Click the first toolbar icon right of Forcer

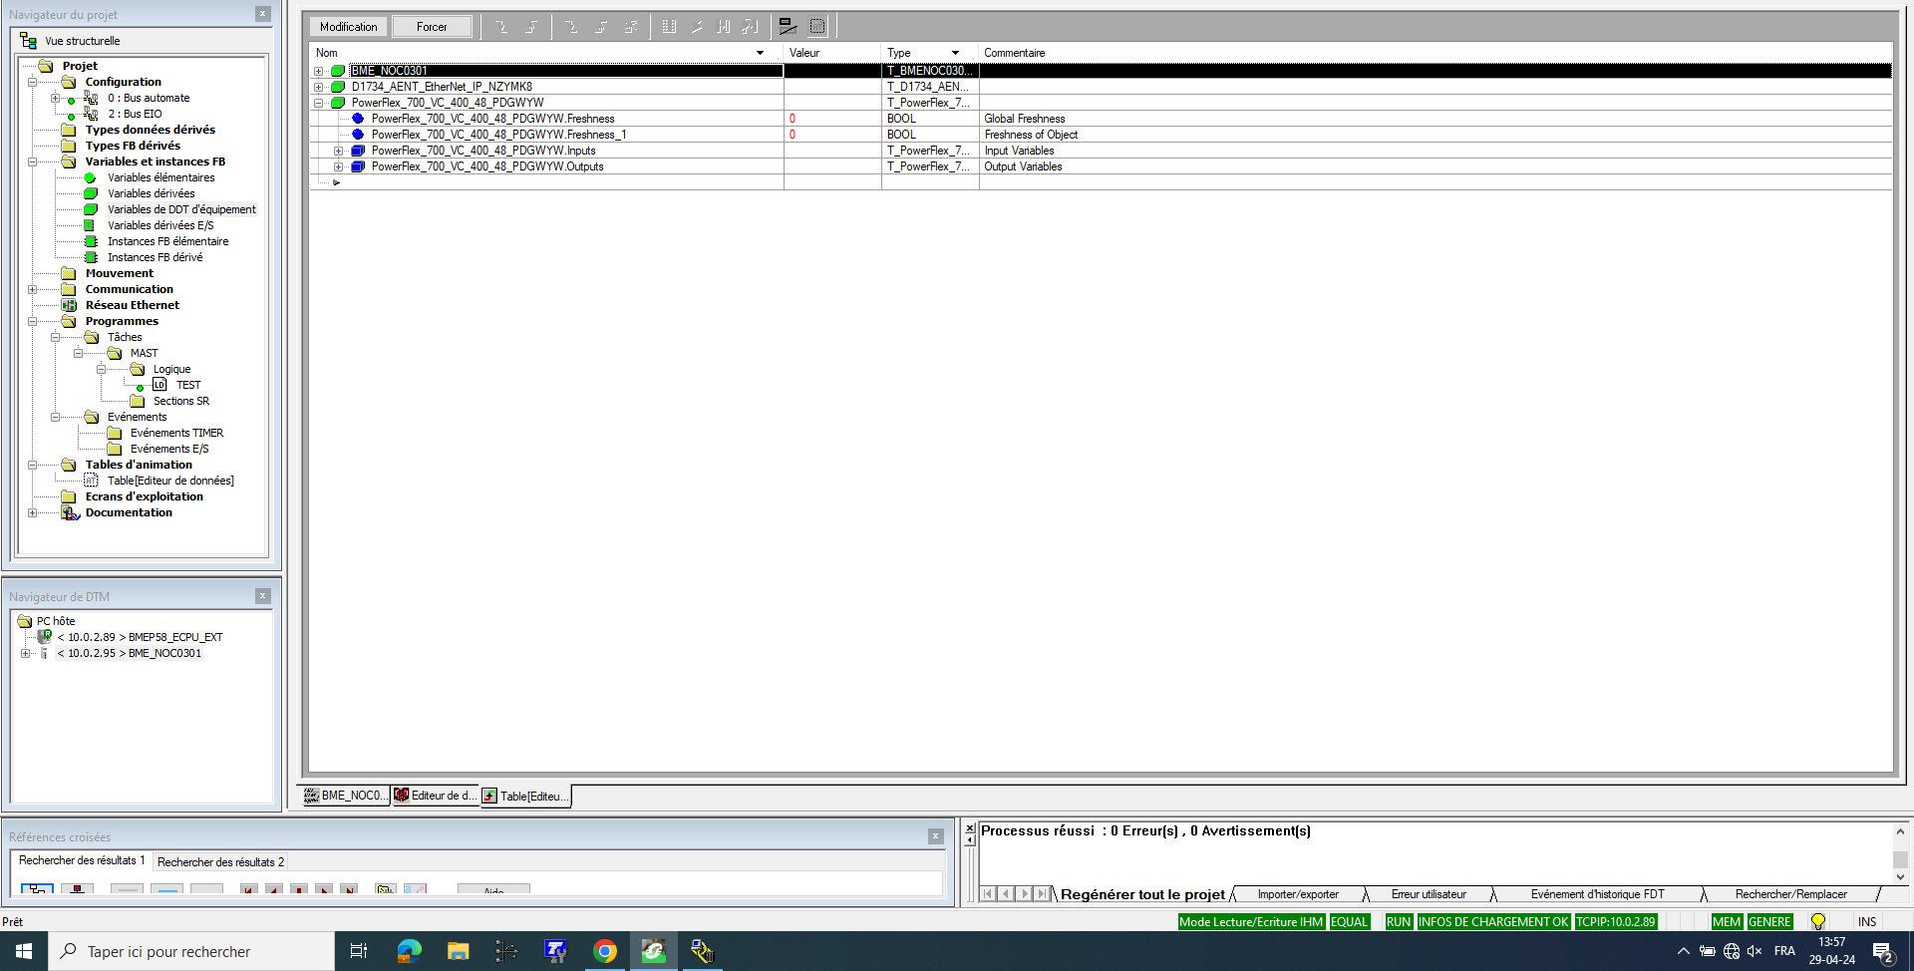click(501, 27)
